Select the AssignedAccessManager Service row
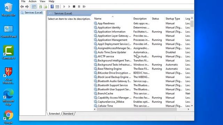The width and height of the screenshot is (223, 125). (115, 48)
